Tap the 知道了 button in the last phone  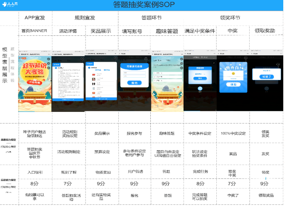pyautogui.click(x=266, y=77)
